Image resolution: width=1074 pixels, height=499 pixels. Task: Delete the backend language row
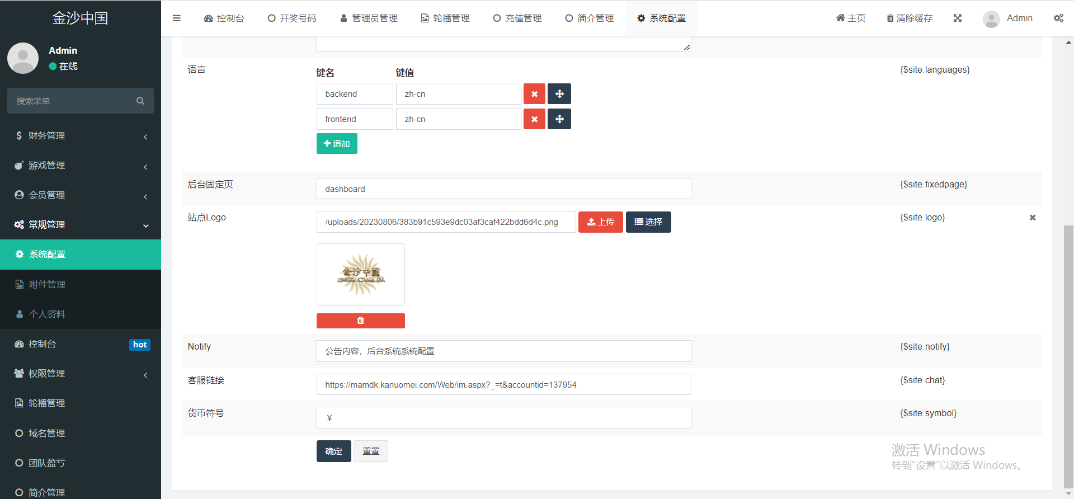(534, 94)
